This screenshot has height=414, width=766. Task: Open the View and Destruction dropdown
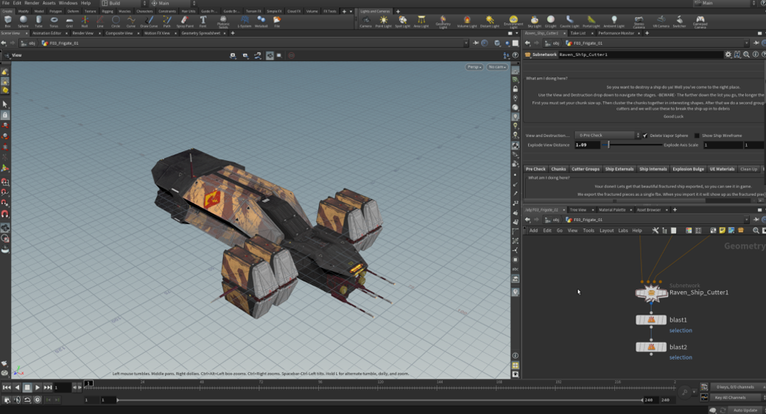click(608, 136)
